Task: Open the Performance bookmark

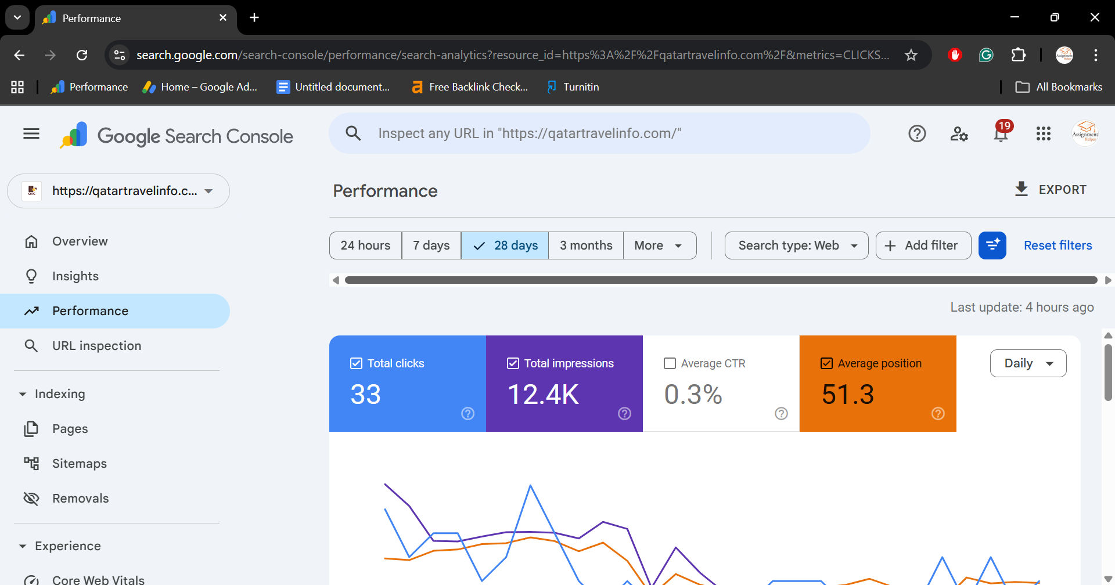Action: click(89, 87)
